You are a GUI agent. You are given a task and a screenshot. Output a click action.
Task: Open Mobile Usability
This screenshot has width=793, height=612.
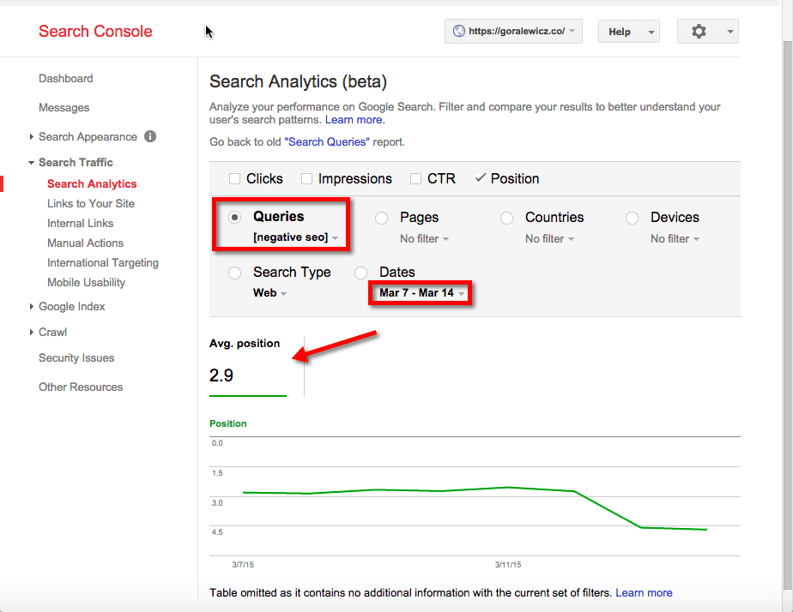(x=86, y=282)
